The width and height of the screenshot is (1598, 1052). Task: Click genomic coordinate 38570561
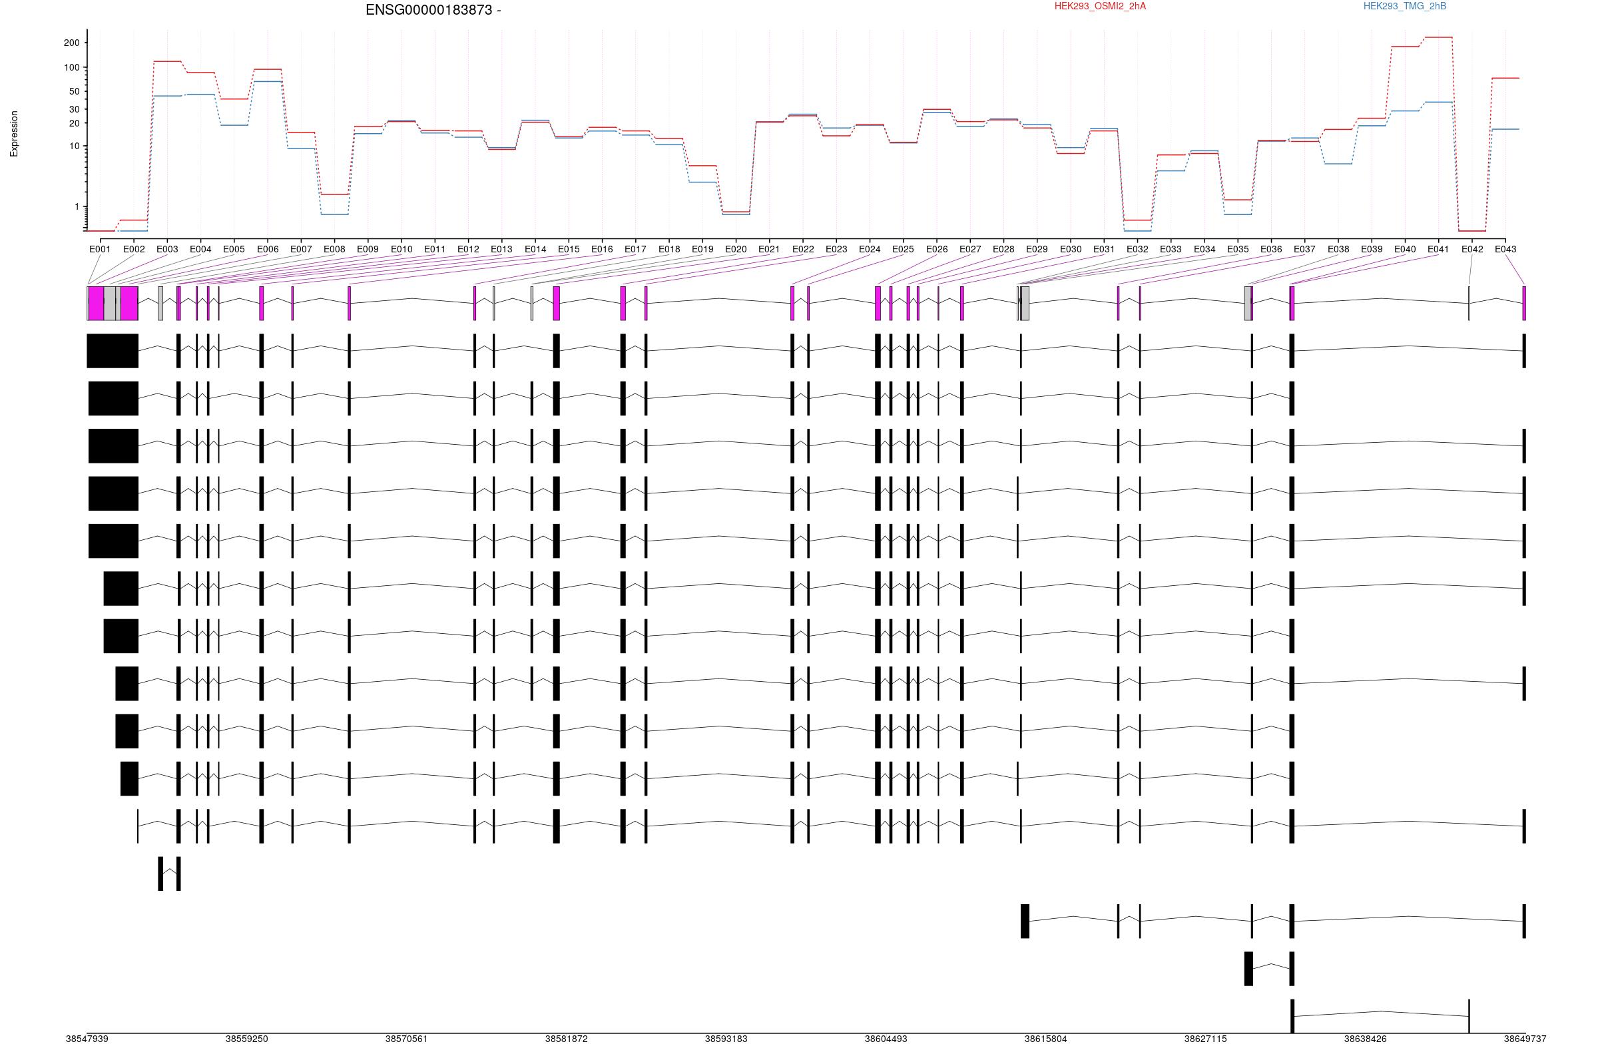tap(406, 1039)
